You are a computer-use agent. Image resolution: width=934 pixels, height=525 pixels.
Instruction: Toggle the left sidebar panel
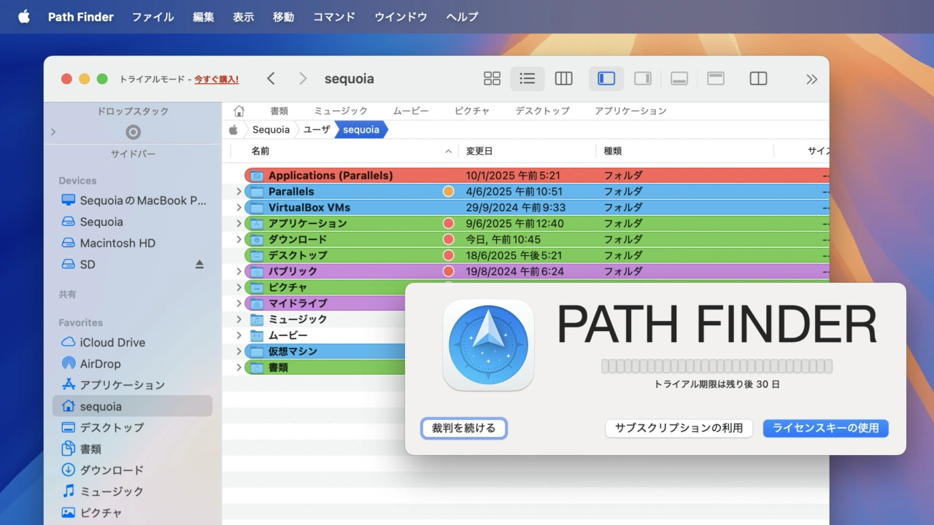click(606, 79)
